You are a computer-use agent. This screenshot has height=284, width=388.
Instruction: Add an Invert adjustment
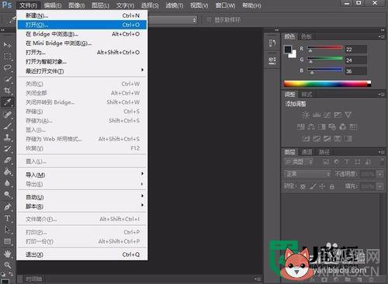pos(306,139)
